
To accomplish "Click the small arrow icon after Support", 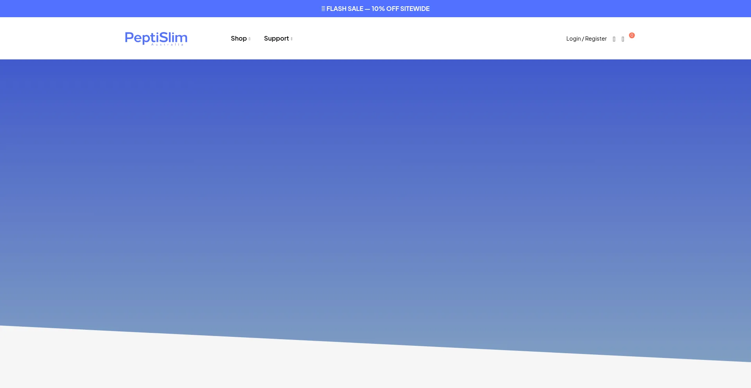I will 291,39.
